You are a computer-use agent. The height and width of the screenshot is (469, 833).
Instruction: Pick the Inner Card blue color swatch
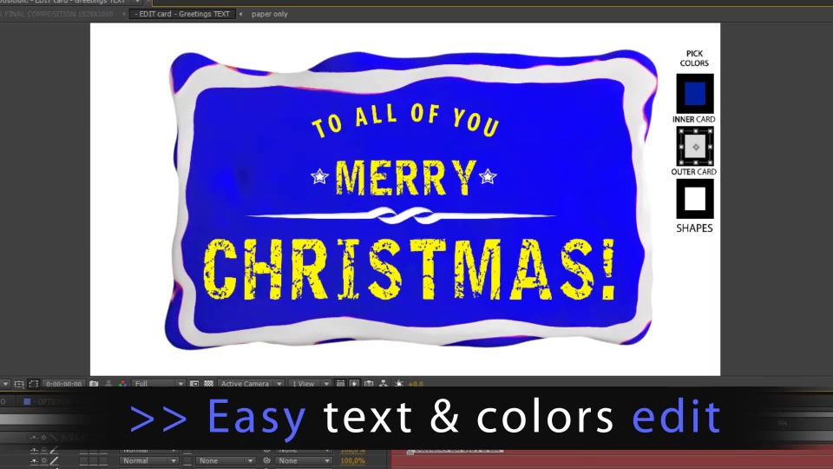click(694, 93)
